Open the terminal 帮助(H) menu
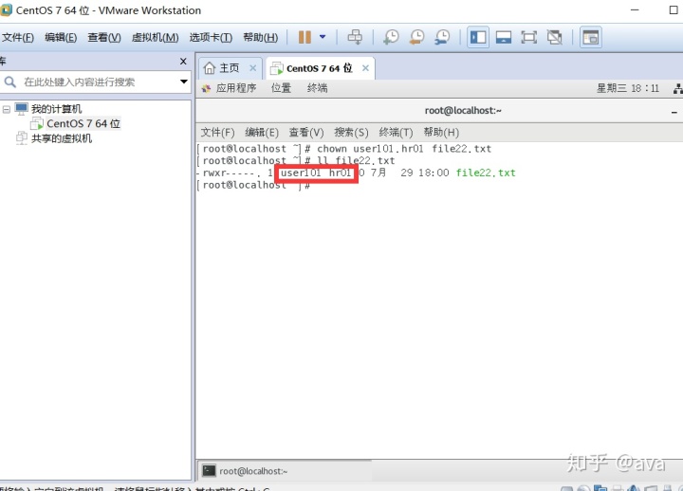683x491 pixels. tap(441, 133)
